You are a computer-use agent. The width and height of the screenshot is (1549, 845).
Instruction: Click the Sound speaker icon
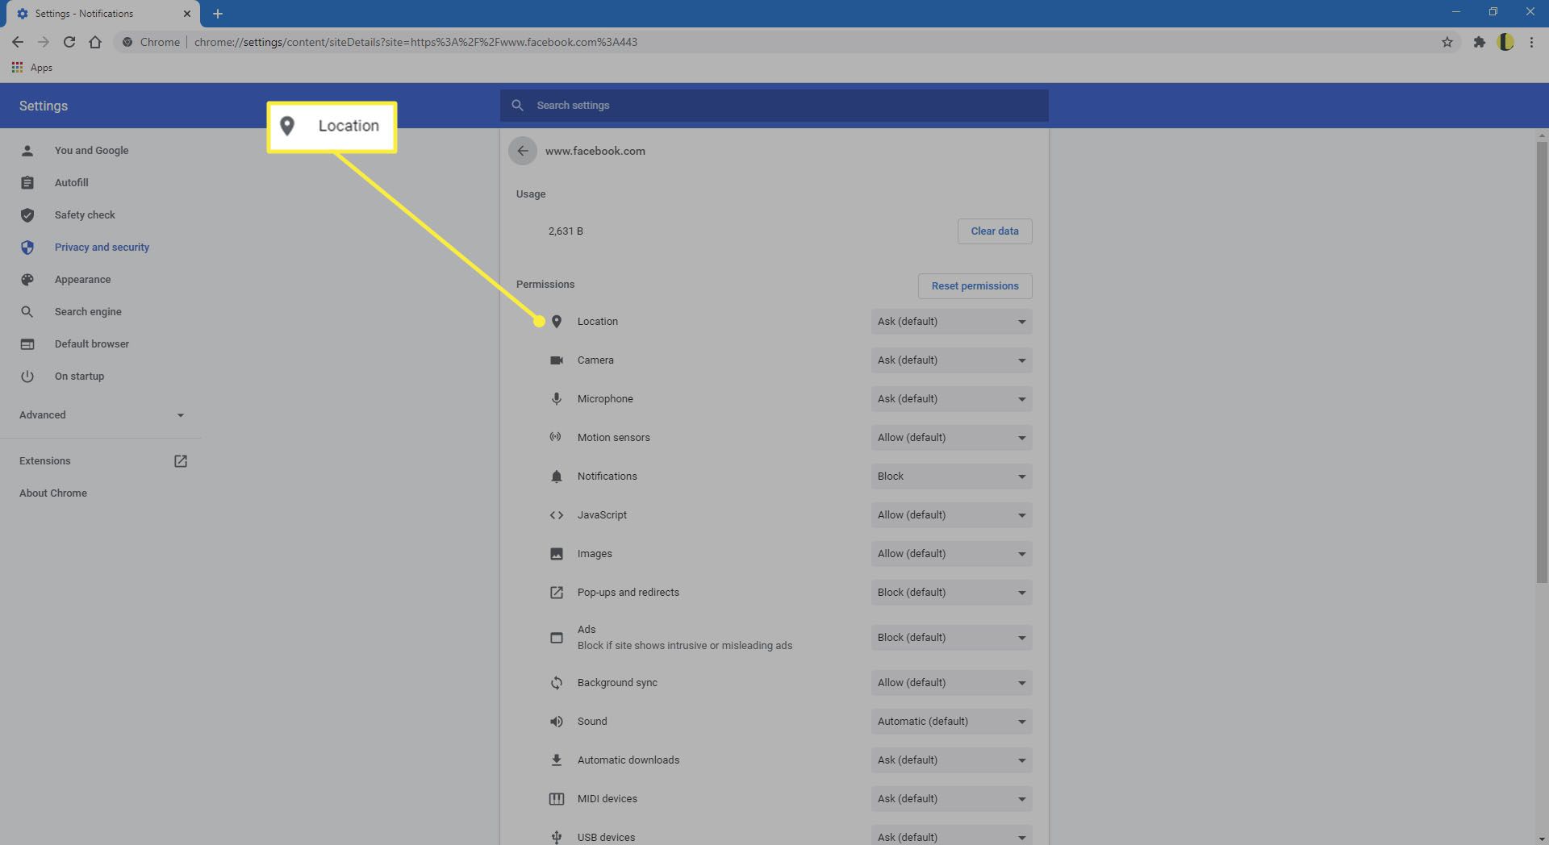tap(557, 722)
